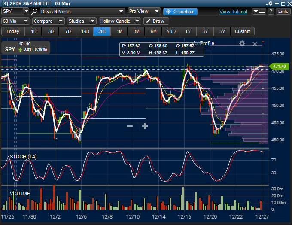Click the VOLUME study label
The height and width of the screenshot is (225, 292).
coord(20,194)
